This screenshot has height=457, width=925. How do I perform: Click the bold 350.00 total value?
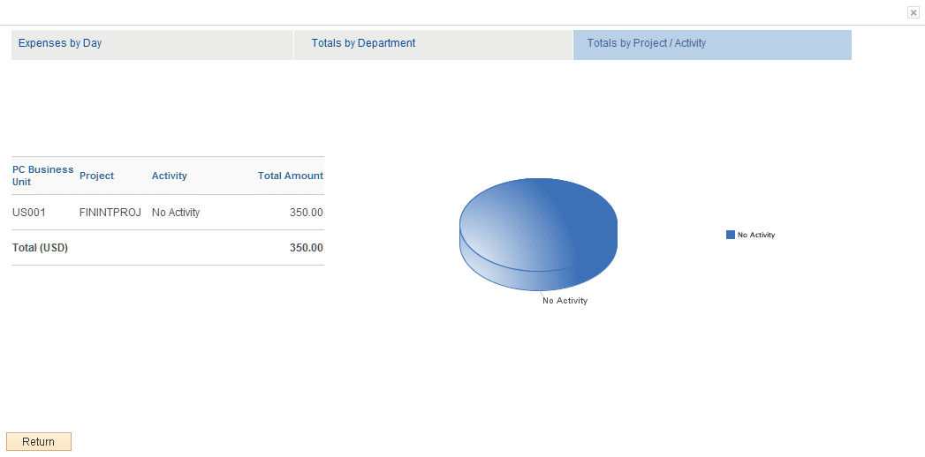pos(307,248)
